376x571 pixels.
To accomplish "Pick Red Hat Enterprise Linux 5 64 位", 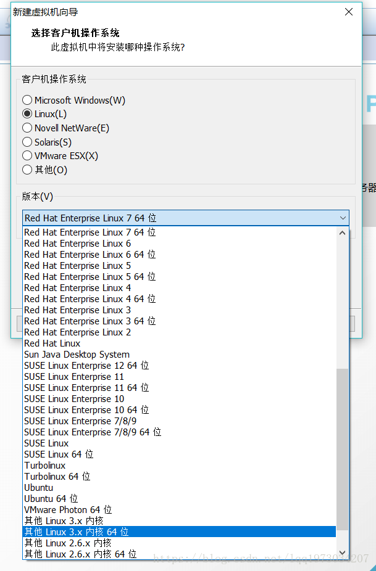I will (179, 277).
